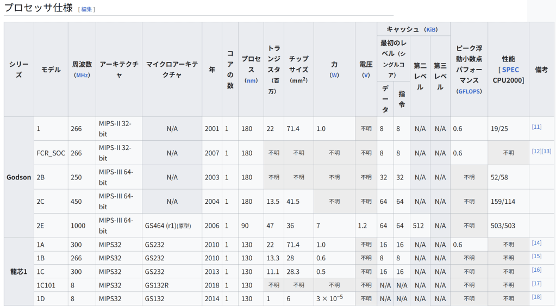The width and height of the screenshot is (556, 306).
Task: Select the Godson series row header cell
Action: tap(18, 177)
